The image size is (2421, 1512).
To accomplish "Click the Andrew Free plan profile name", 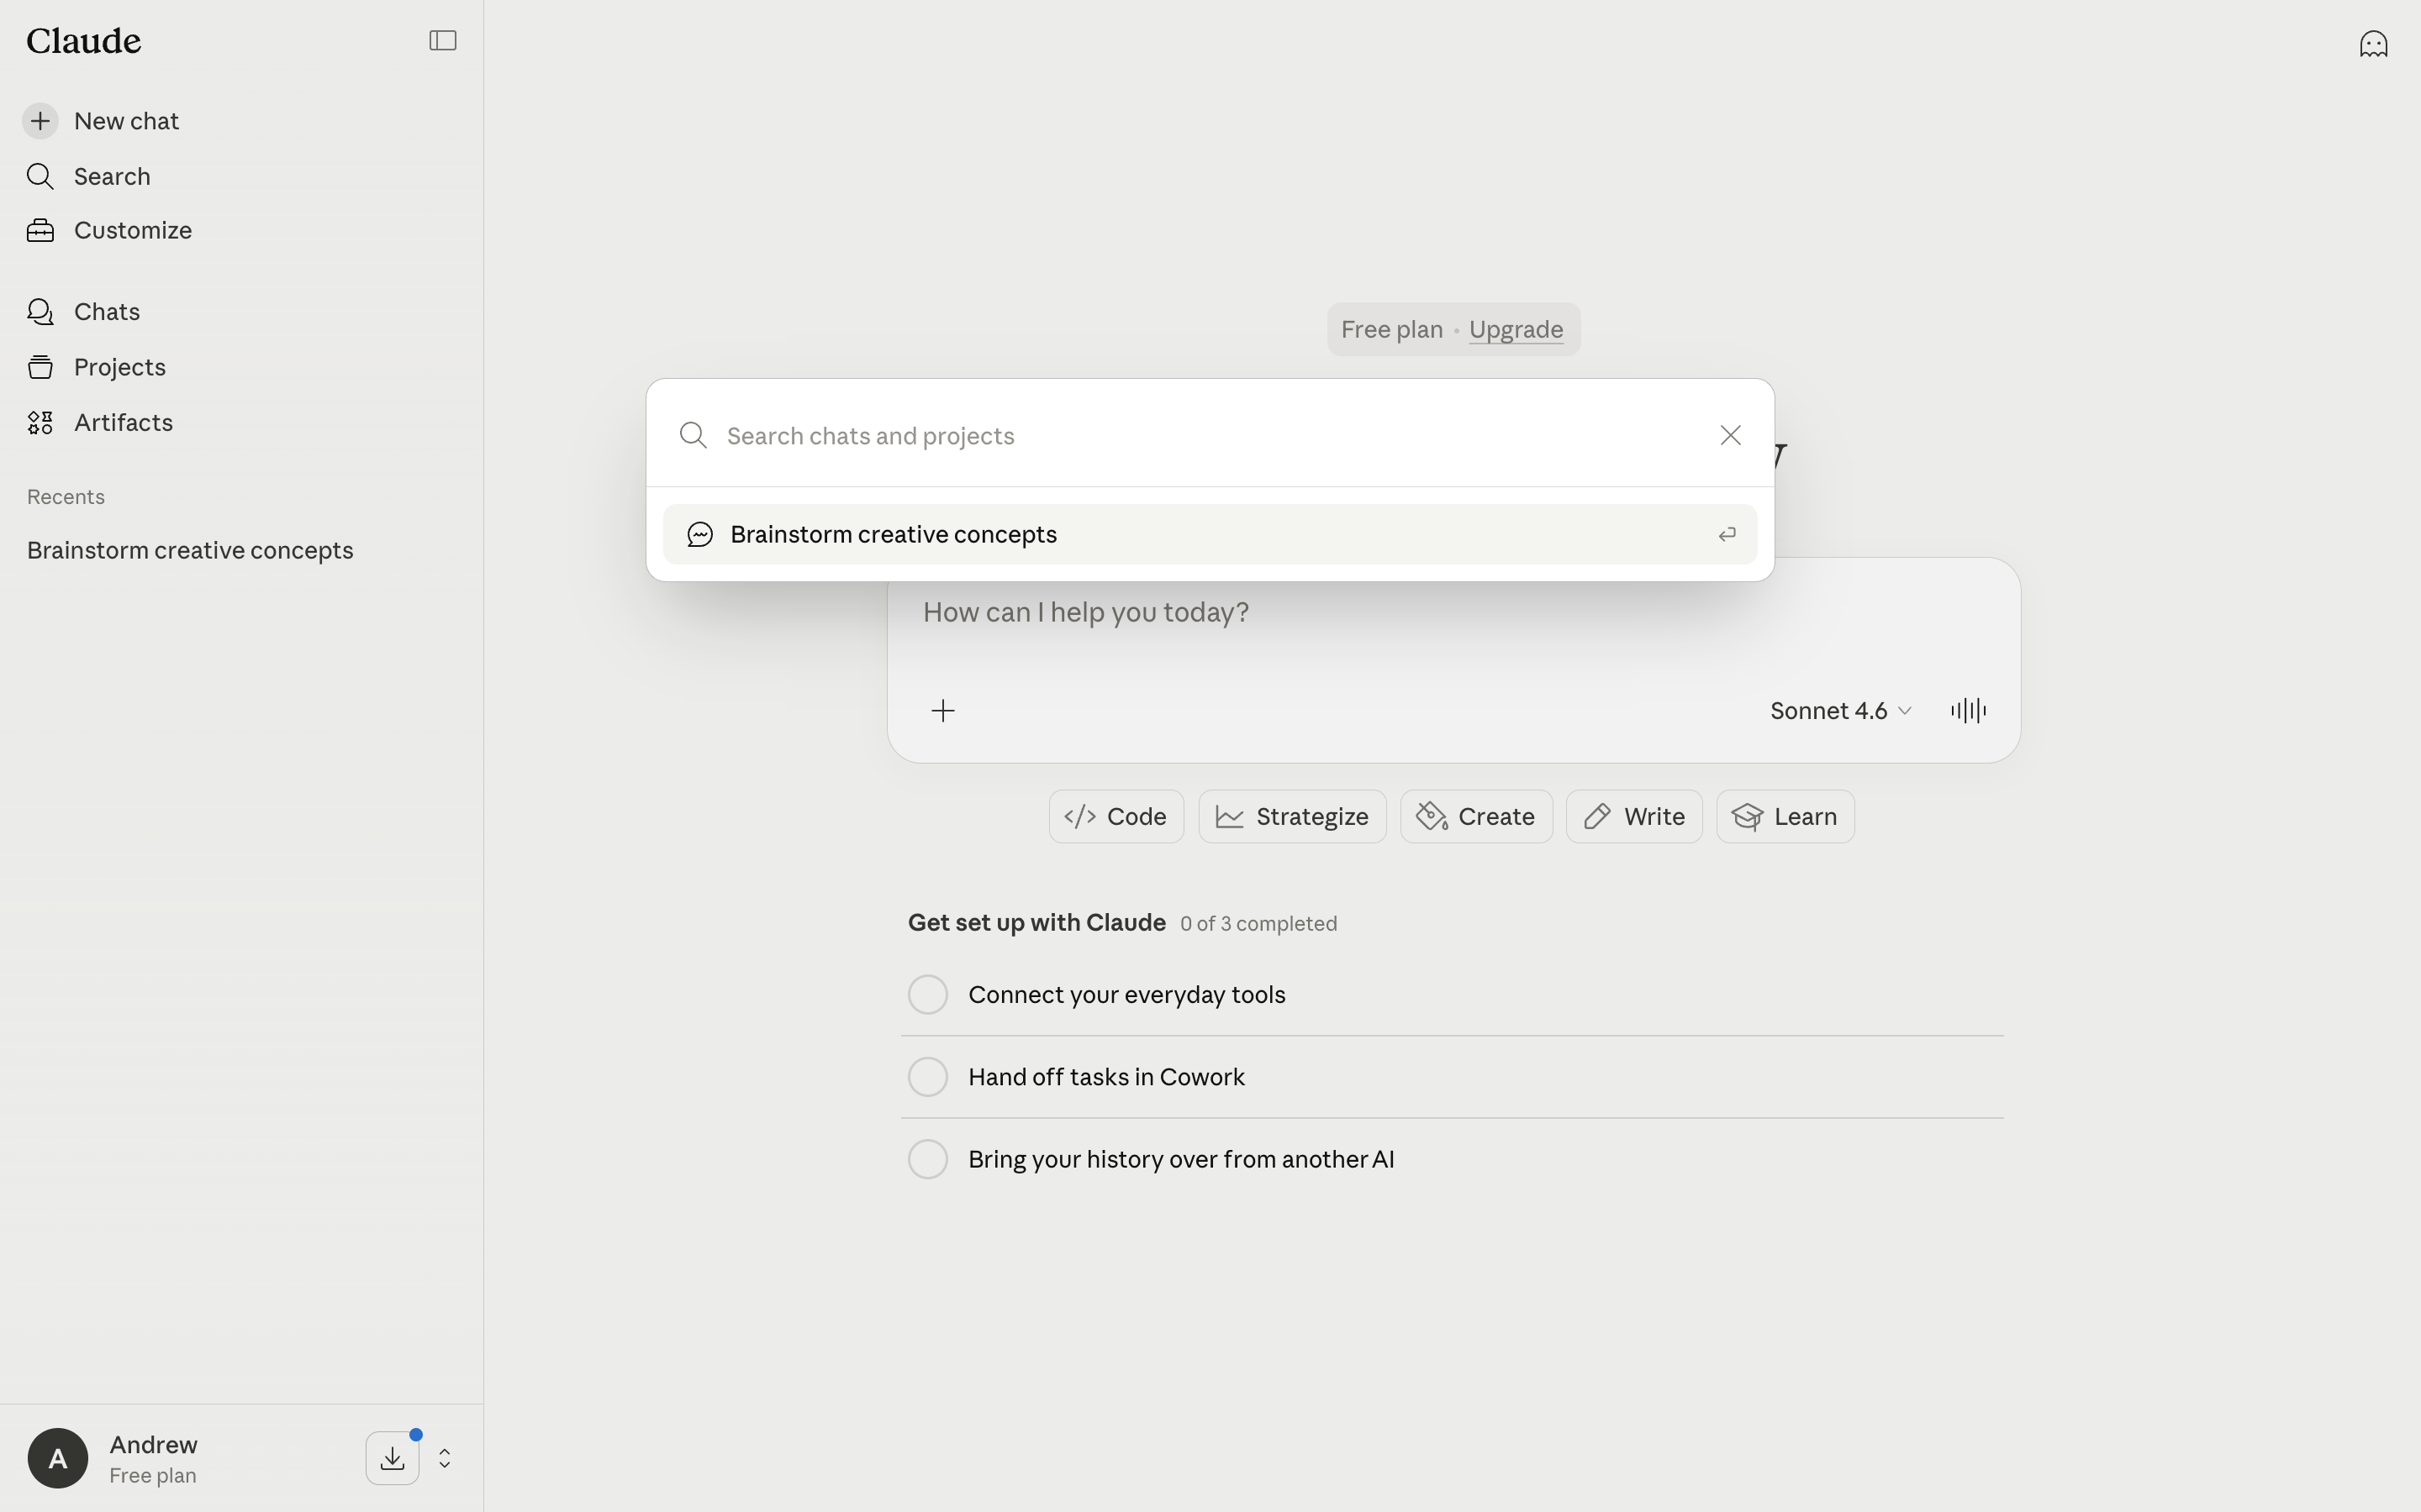I will coord(153,1459).
